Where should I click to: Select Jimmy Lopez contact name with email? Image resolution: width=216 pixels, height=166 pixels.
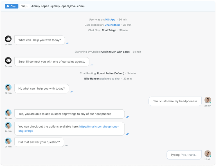58,6
